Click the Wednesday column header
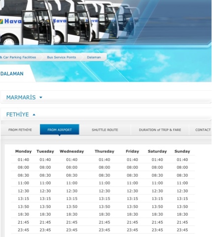The image size is (212, 237). click(x=72, y=152)
